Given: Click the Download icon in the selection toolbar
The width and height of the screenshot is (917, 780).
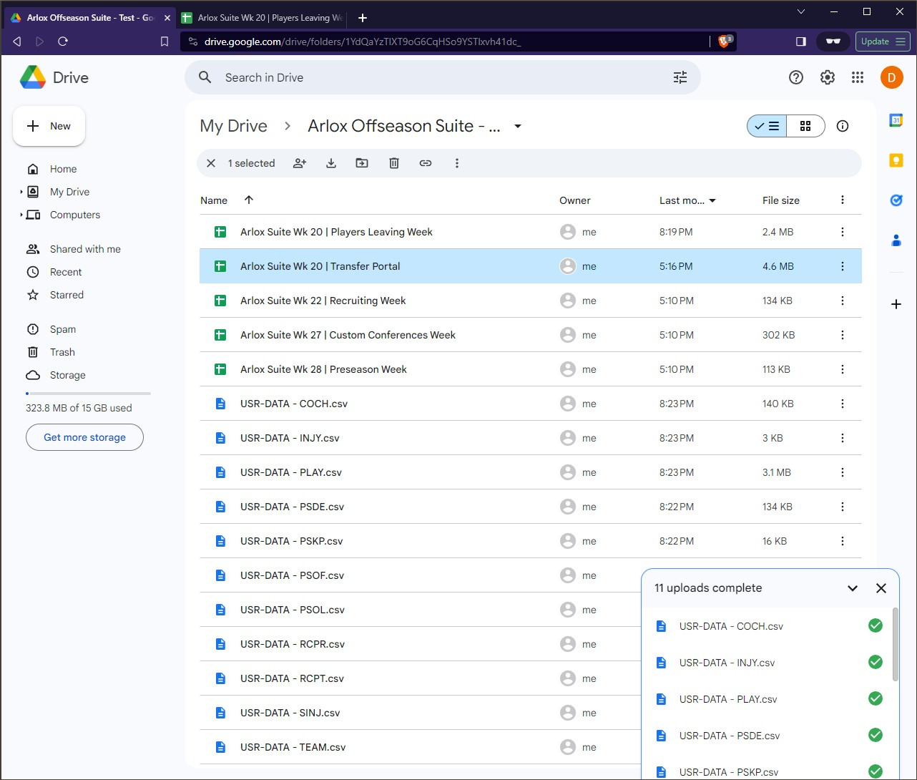Looking at the screenshot, I should click(x=331, y=163).
